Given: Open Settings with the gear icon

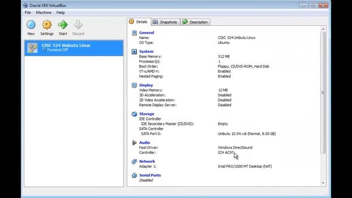Looking at the screenshot, I should pyautogui.click(x=47, y=25).
